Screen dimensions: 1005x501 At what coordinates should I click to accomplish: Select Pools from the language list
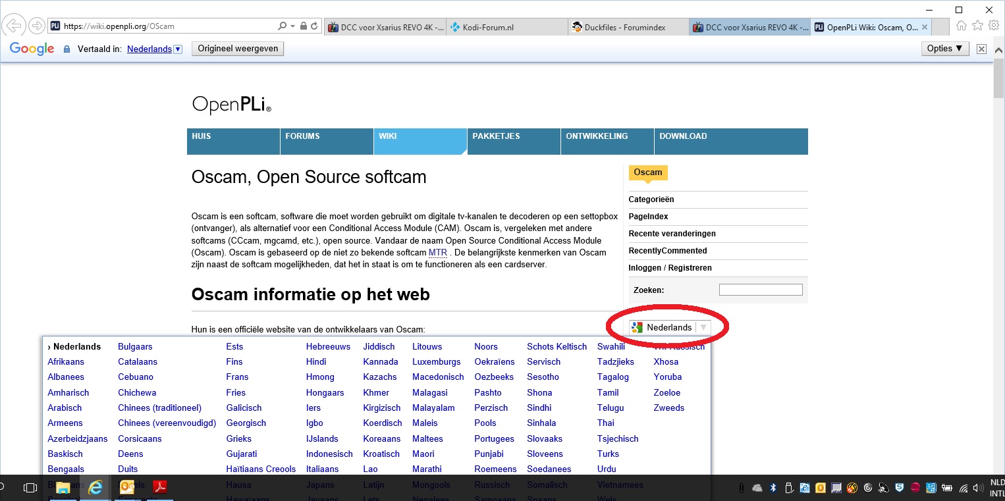485,423
